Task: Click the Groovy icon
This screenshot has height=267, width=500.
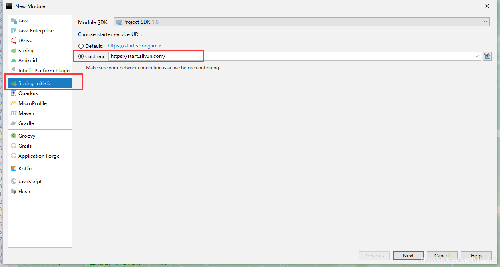Action: 14,136
